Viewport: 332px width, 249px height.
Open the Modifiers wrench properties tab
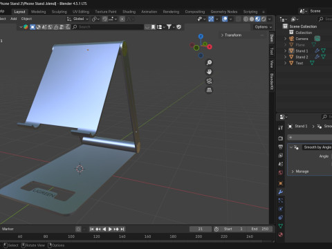281,192
